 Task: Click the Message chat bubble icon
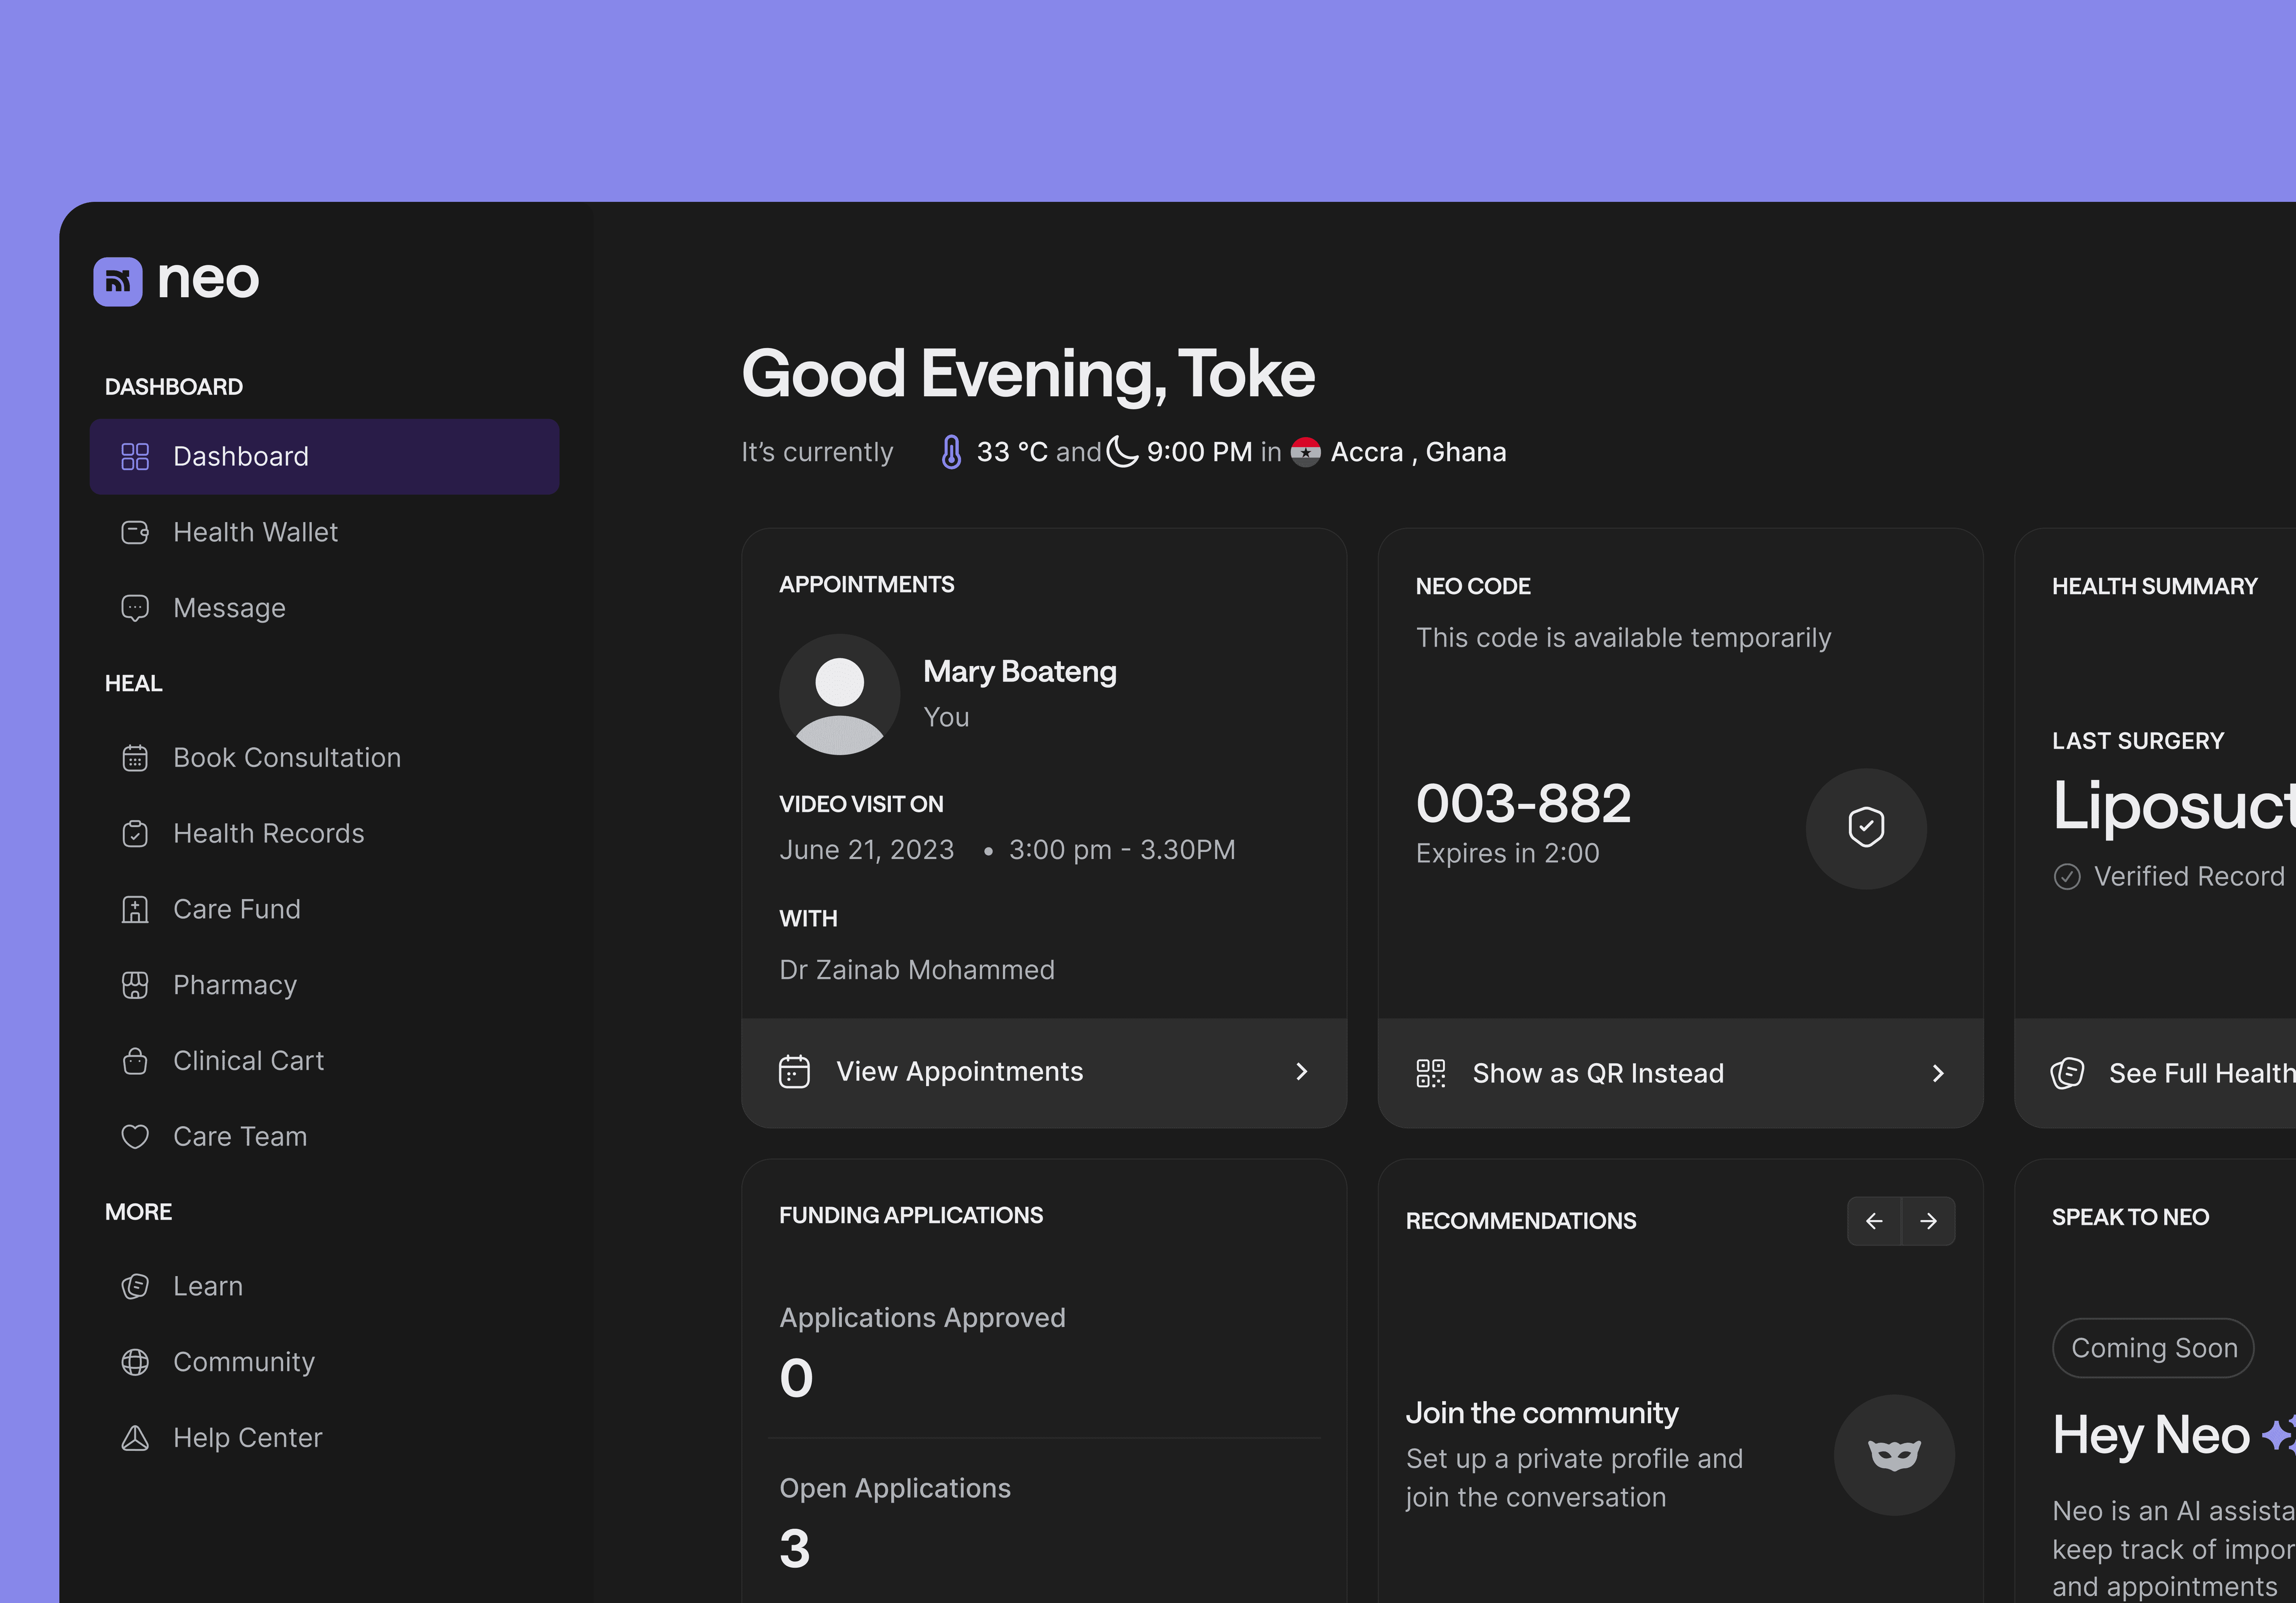(135, 608)
